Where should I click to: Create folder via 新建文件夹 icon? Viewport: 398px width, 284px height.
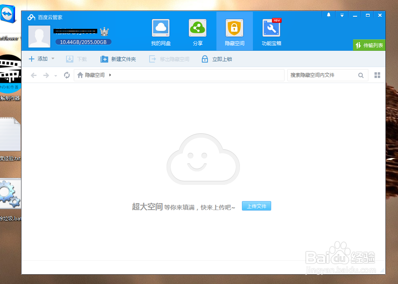pyautogui.click(x=118, y=59)
